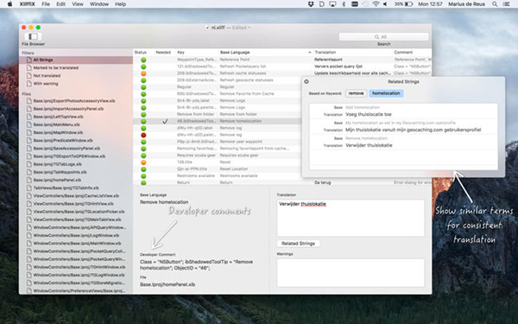Screen dimensions: 518x324
Task: Click the document icon beside All Strings
Action: click(29, 60)
